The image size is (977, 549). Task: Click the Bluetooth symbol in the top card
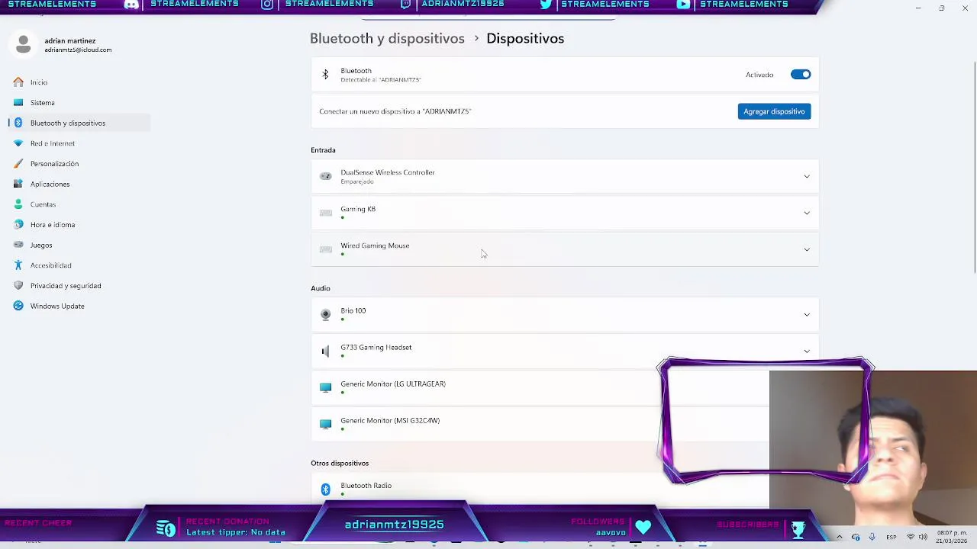tap(325, 75)
